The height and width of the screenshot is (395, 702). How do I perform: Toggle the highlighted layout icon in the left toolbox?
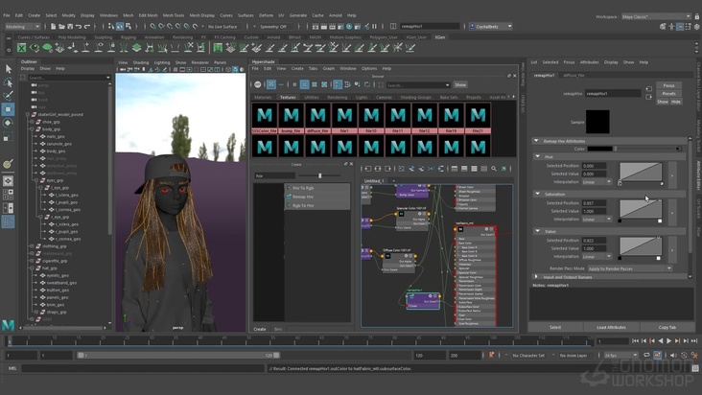pyautogui.click(x=8, y=221)
